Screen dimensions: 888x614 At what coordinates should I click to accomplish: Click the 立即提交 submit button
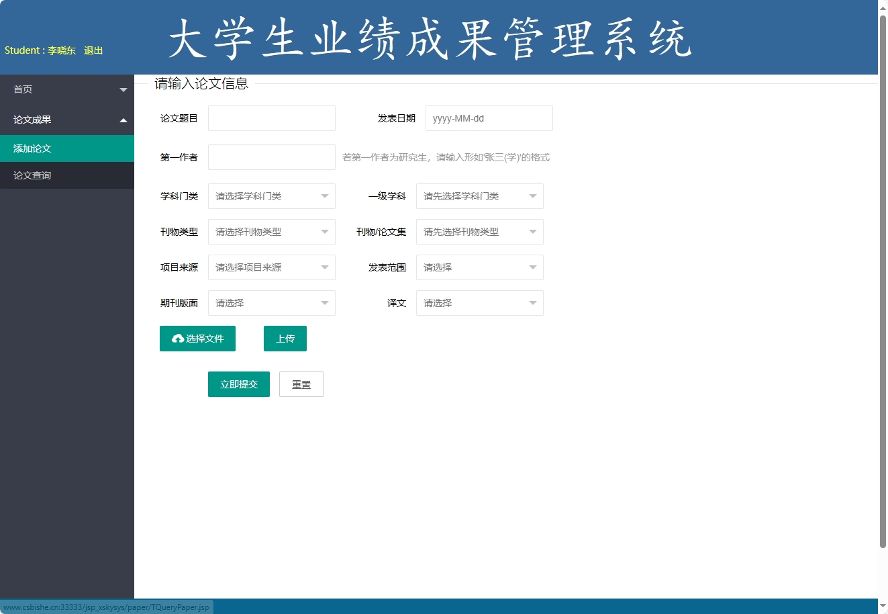(x=238, y=384)
